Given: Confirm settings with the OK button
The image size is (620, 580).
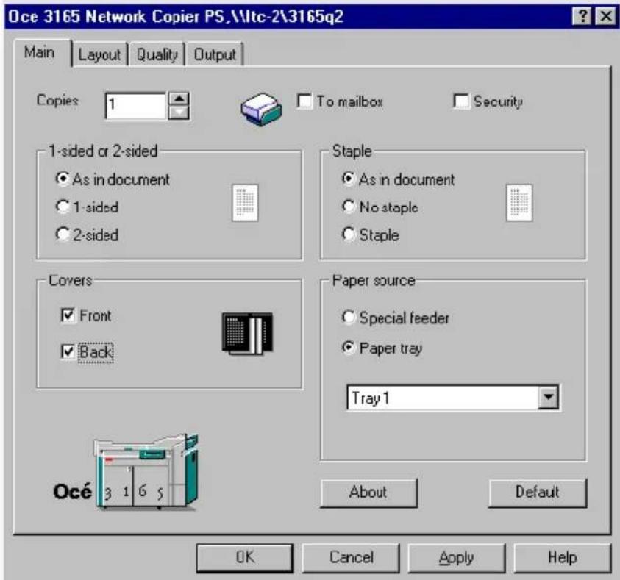Looking at the screenshot, I should click(x=245, y=558).
